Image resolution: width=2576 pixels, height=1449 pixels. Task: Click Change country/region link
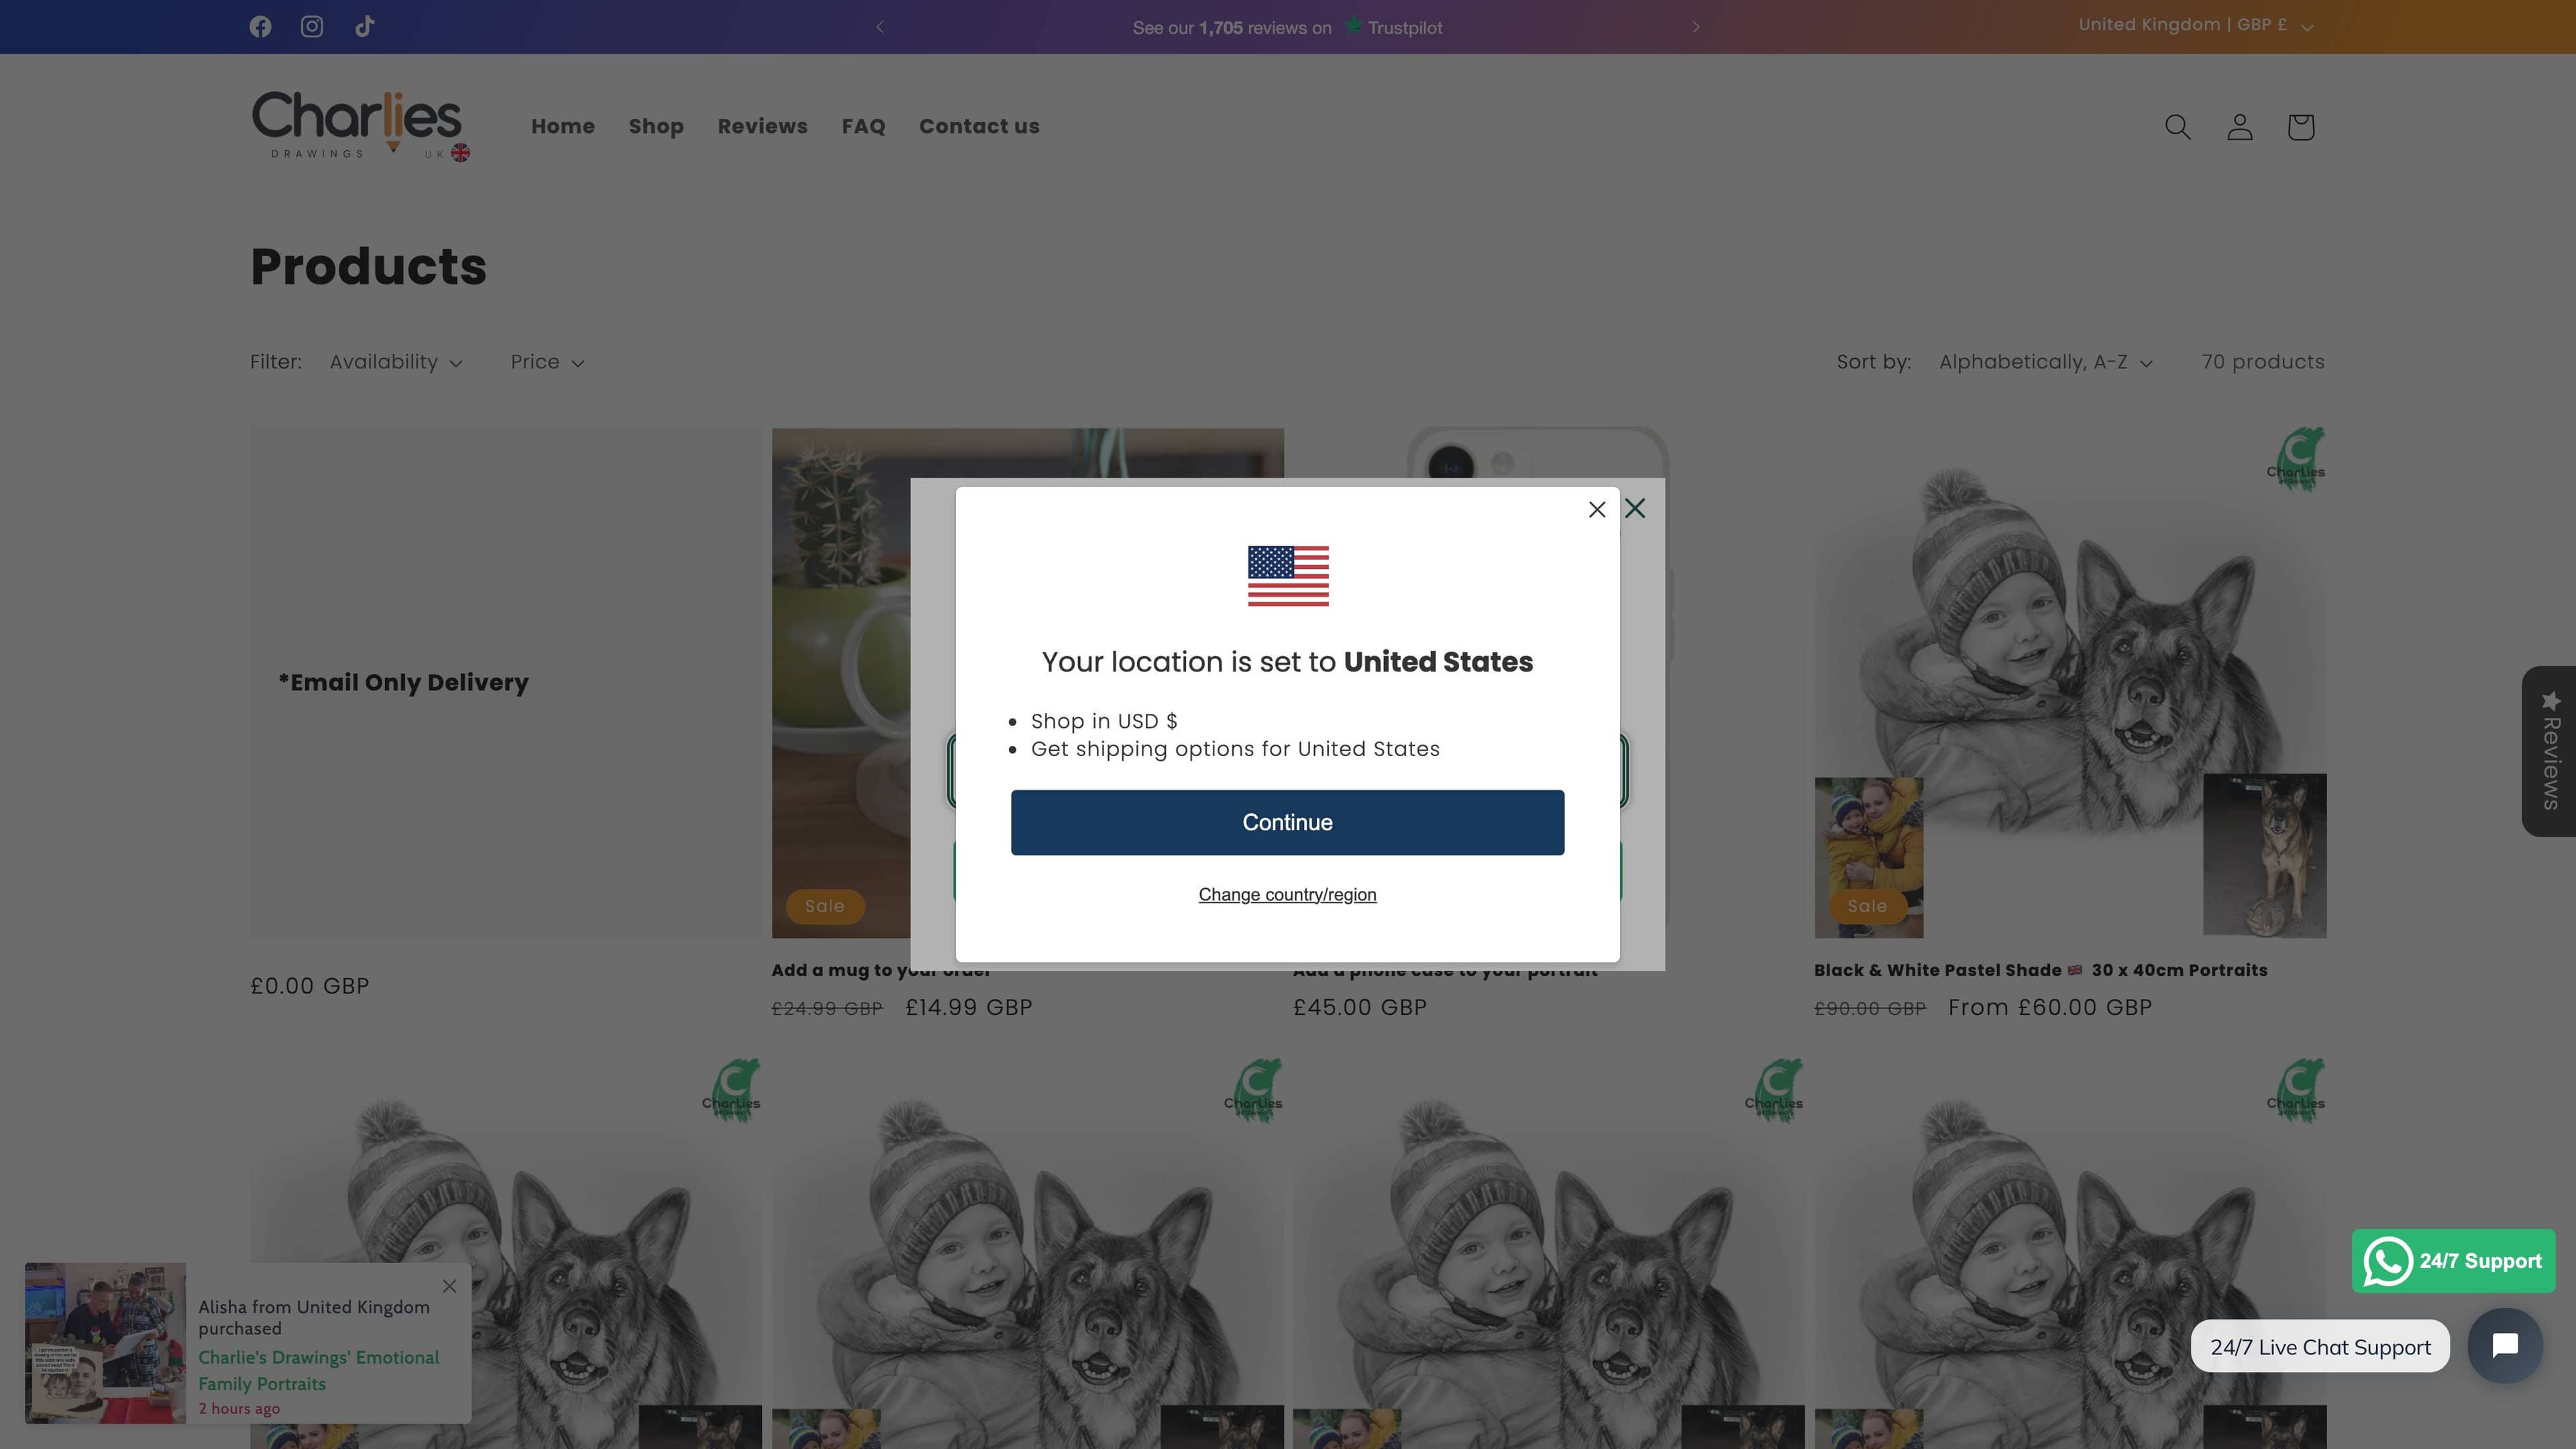pos(1287,895)
